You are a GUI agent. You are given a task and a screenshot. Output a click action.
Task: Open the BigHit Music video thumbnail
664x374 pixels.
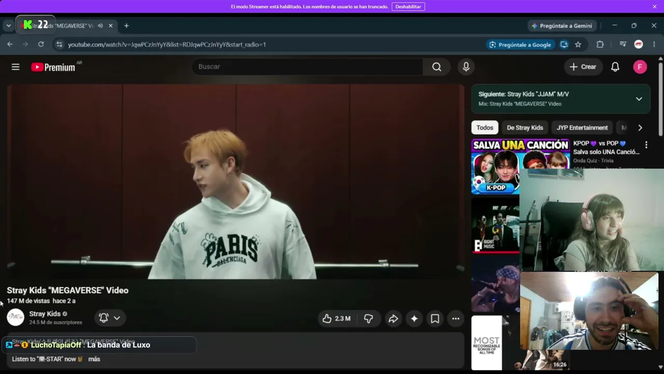pyautogui.click(x=495, y=225)
